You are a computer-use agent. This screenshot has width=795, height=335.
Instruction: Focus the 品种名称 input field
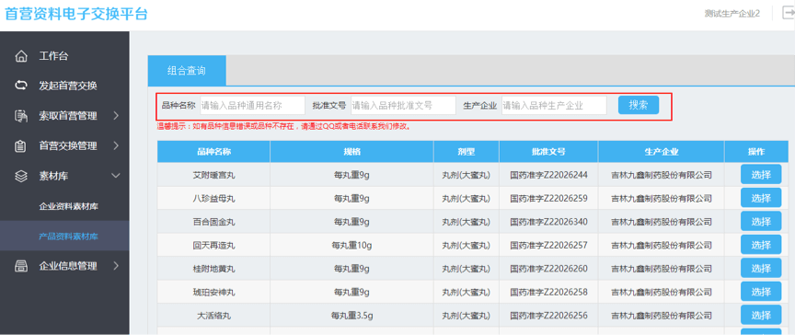[252, 106]
